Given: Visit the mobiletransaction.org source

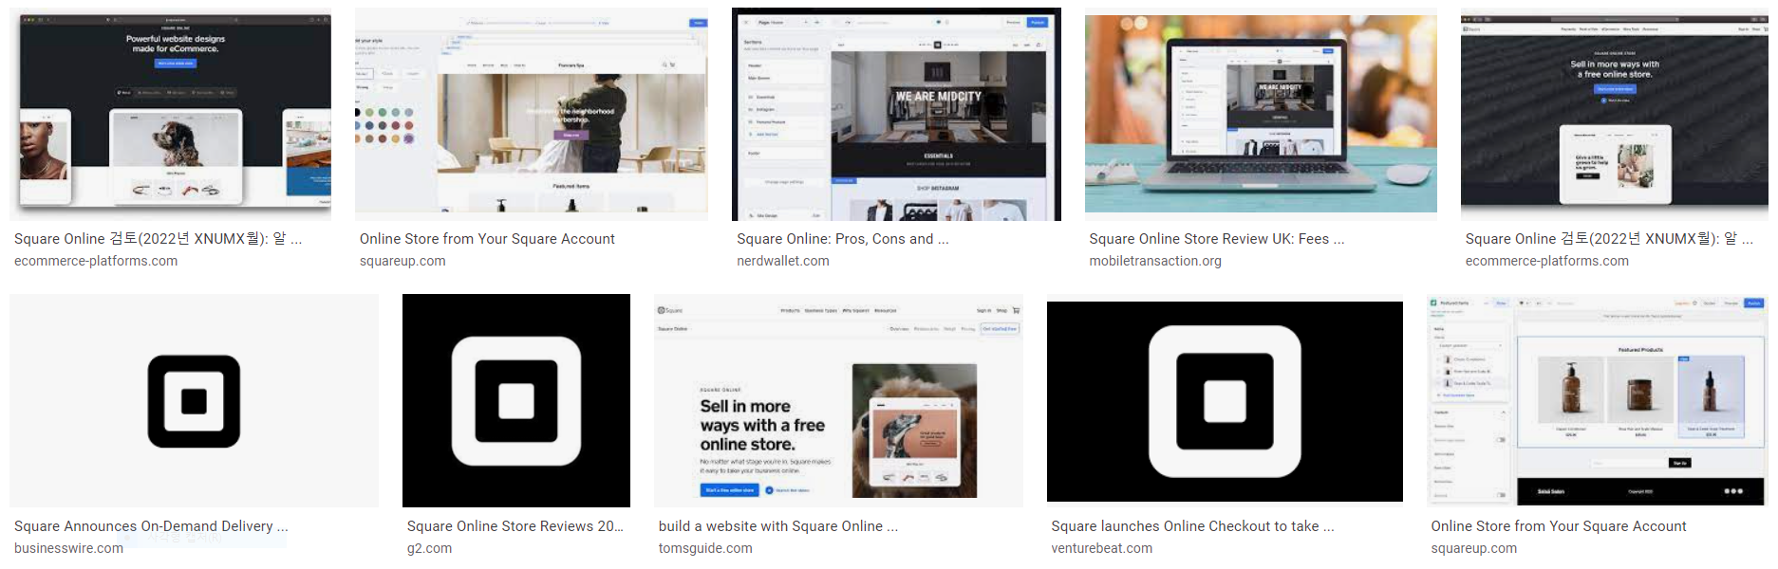Looking at the screenshot, I should coord(1155,261).
